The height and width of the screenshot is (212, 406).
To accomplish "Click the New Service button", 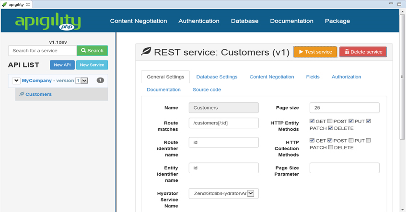I will click(x=92, y=65).
